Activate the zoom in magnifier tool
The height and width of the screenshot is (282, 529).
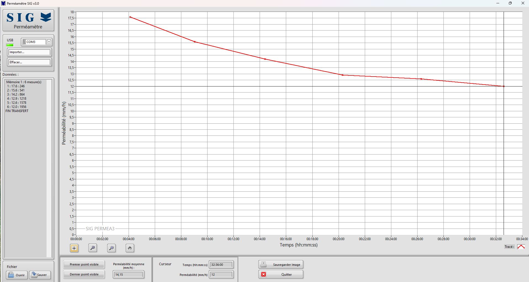coord(93,248)
